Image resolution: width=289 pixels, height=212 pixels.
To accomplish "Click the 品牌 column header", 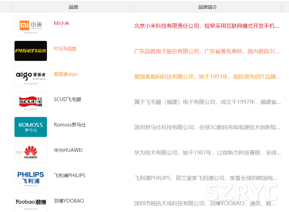I will pyautogui.click(x=73, y=7).
